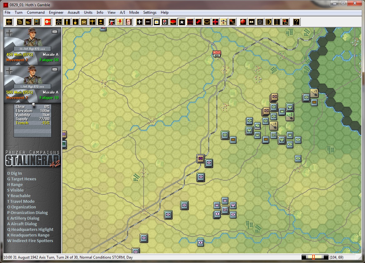Expand the Settings menu
The image size is (365, 263).
click(x=150, y=12)
